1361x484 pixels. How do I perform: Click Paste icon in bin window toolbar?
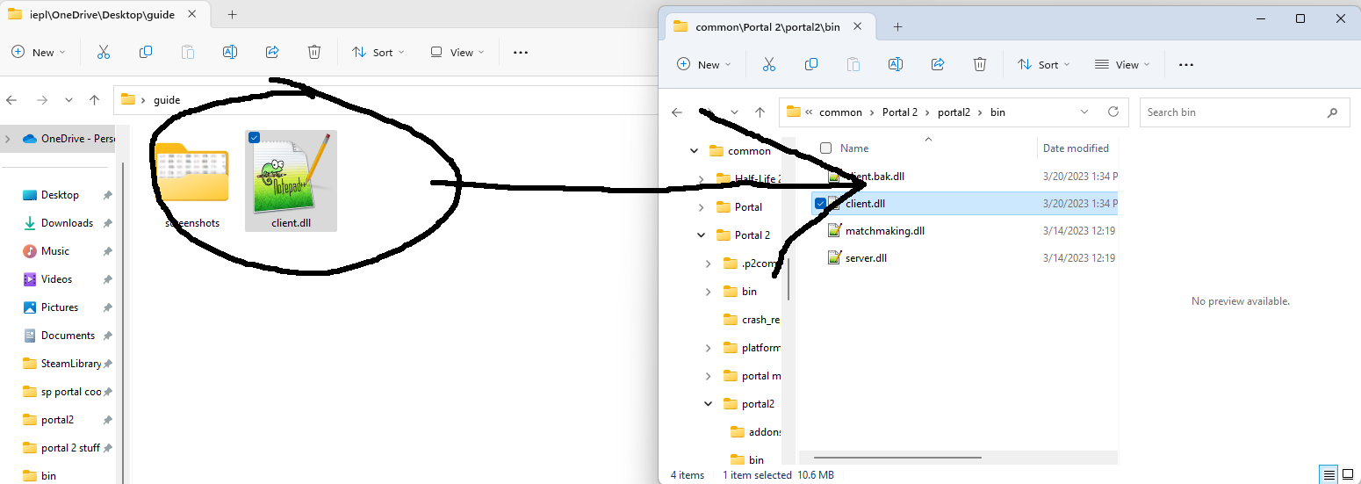pyautogui.click(x=853, y=65)
